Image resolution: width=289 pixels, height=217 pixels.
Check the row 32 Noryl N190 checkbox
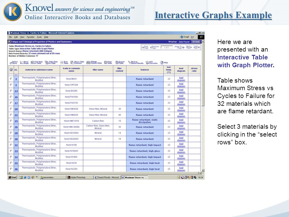click(11, 145)
